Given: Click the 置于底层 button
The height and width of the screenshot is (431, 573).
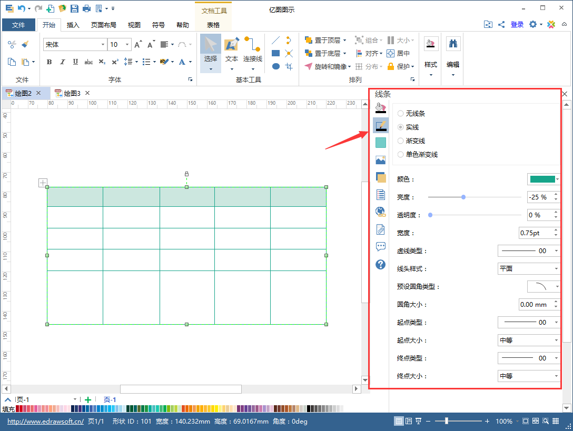Looking at the screenshot, I should click(325, 53).
